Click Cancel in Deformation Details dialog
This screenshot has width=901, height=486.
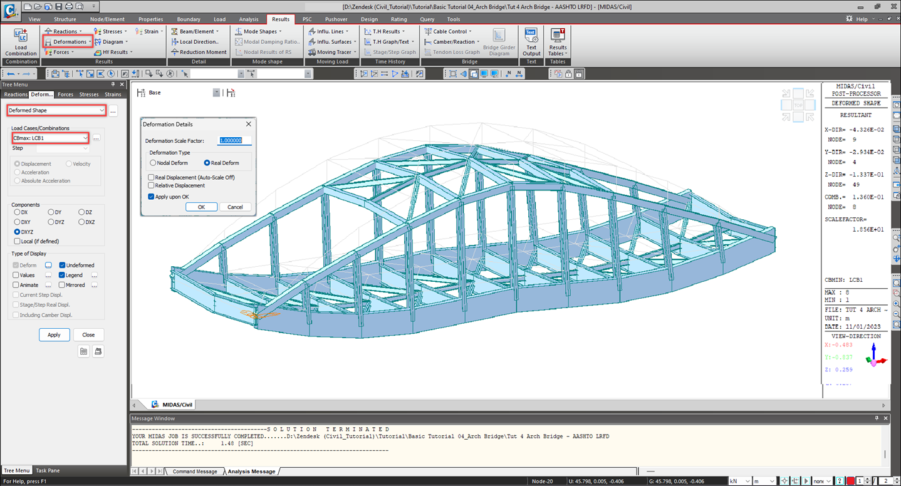(x=235, y=207)
